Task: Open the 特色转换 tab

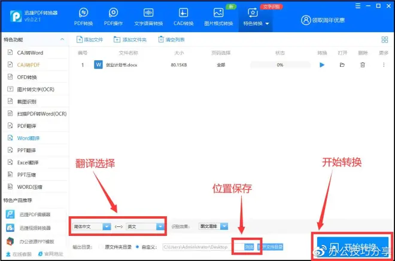Action: [256, 17]
